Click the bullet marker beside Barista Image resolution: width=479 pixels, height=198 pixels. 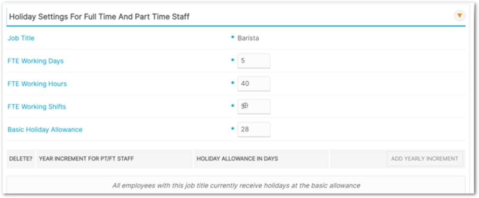[x=233, y=37]
